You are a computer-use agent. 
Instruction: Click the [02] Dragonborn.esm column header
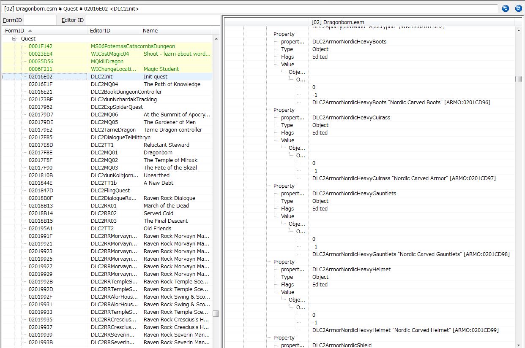coord(413,22)
